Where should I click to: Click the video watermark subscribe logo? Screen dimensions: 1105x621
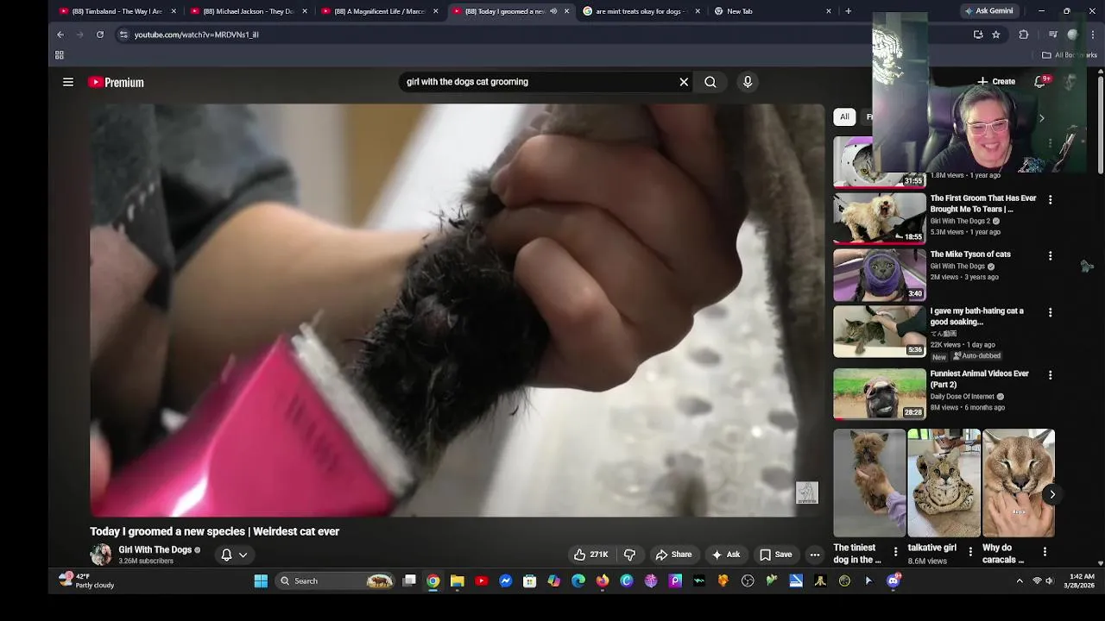tap(806, 492)
